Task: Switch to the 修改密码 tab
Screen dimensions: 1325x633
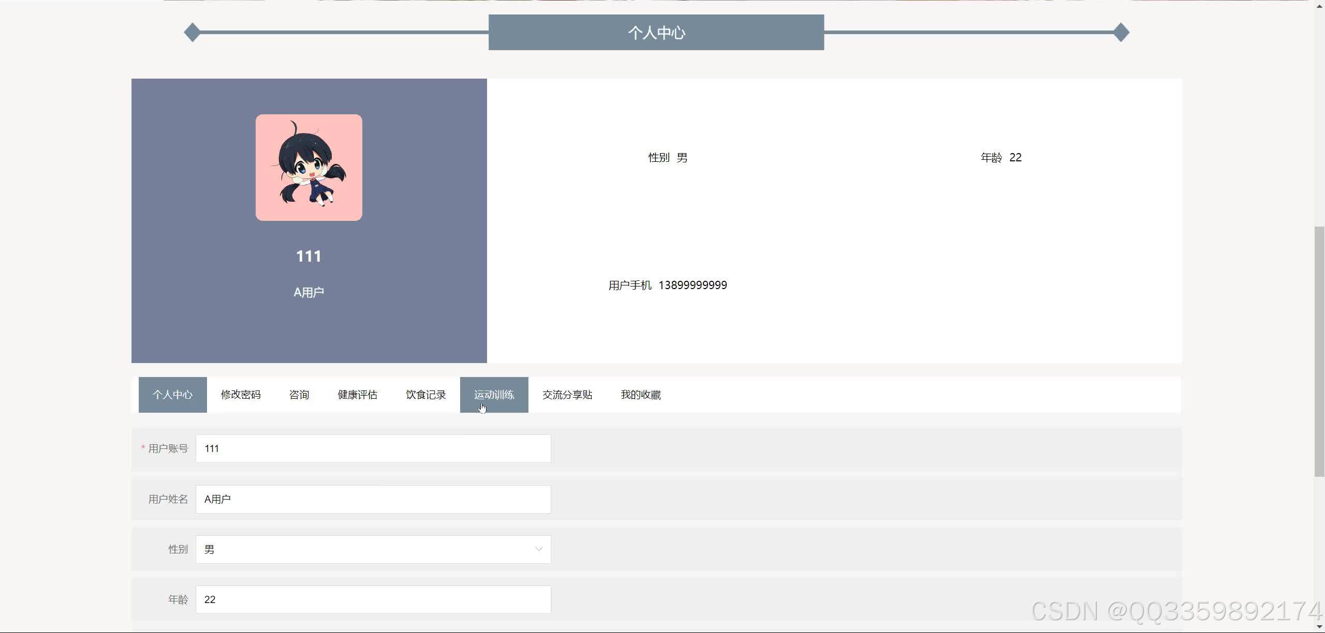Action: tap(241, 395)
